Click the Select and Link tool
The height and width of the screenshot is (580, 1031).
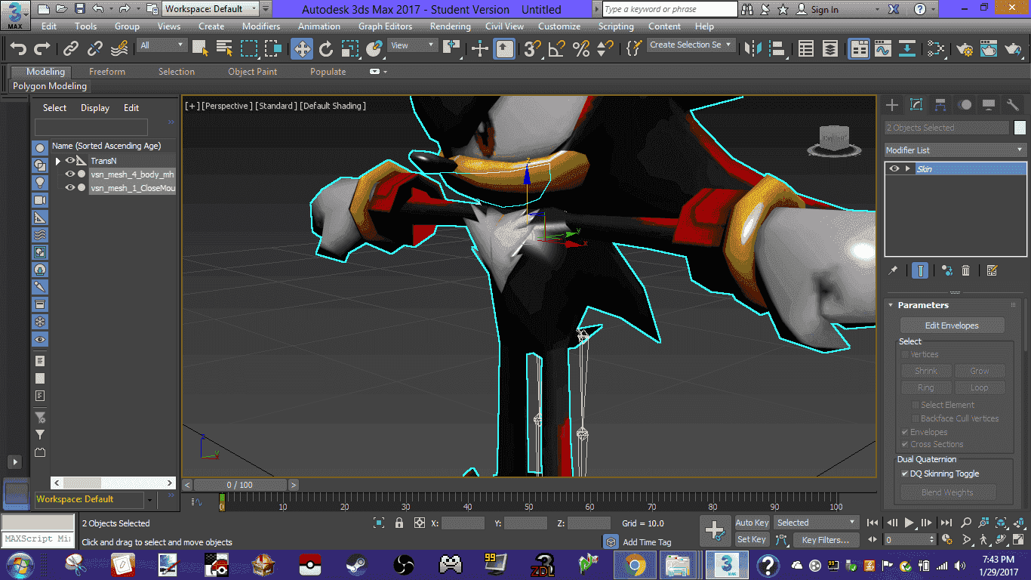coord(71,49)
